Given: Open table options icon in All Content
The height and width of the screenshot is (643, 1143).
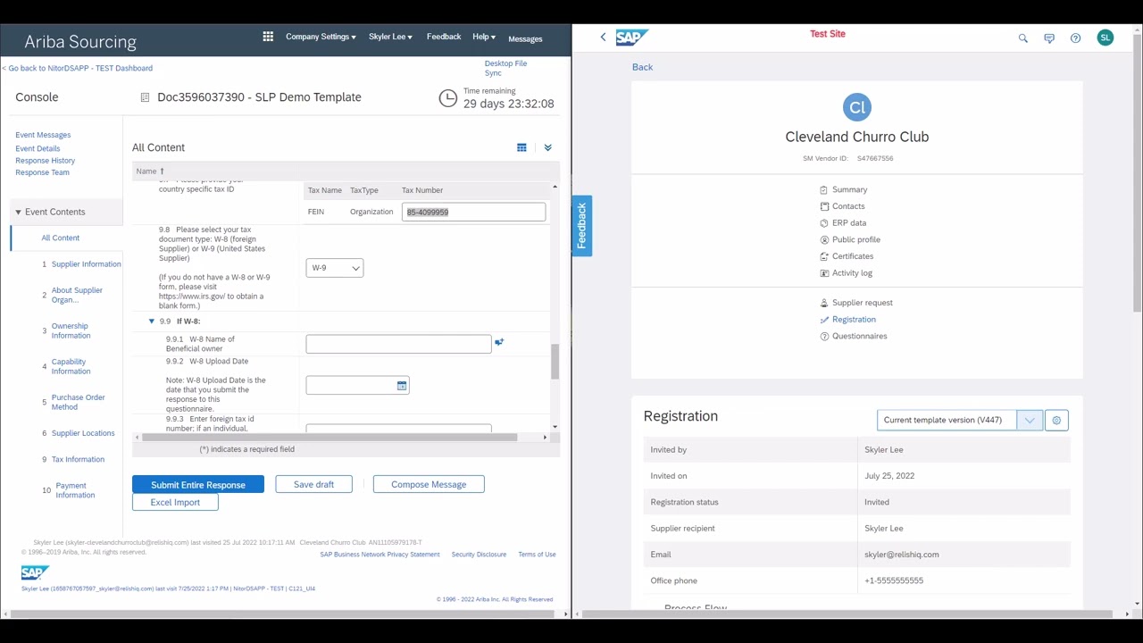Looking at the screenshot, I should click(521, 147).
